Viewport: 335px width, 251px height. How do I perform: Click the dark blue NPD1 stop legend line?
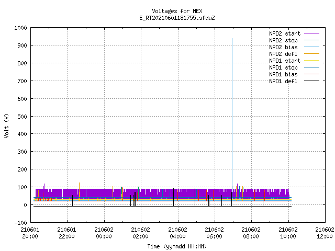coord(312,67)
